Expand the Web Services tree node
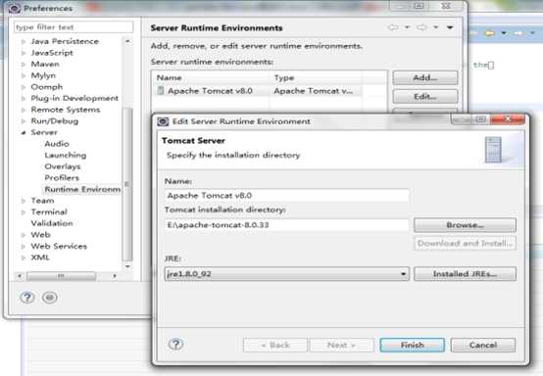543x376 pixels. (24, 247)
